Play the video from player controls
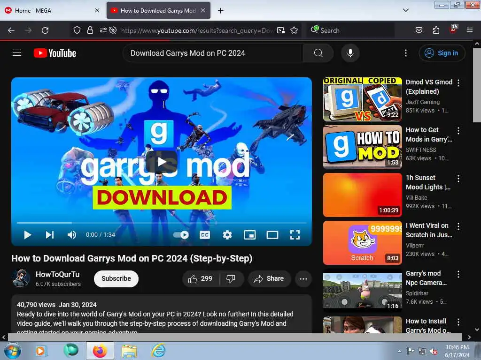This screenshot has width=481, height=360. pos(28,235)
